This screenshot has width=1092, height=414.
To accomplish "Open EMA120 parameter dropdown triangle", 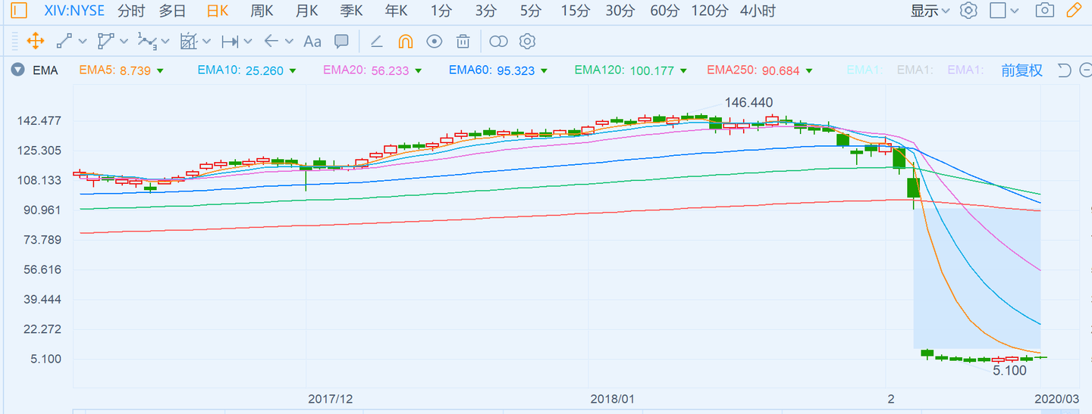I will click(683, 71).
